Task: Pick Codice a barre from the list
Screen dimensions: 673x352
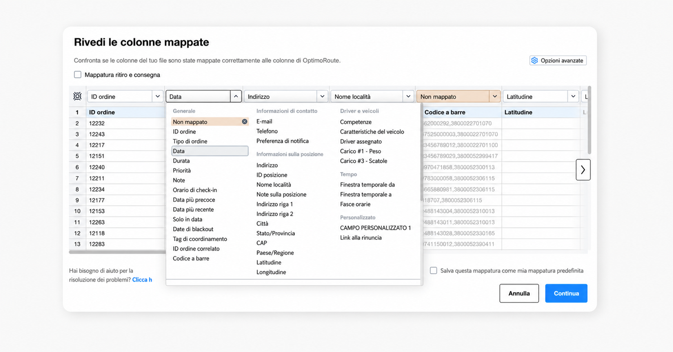Action: click(191, 258)
